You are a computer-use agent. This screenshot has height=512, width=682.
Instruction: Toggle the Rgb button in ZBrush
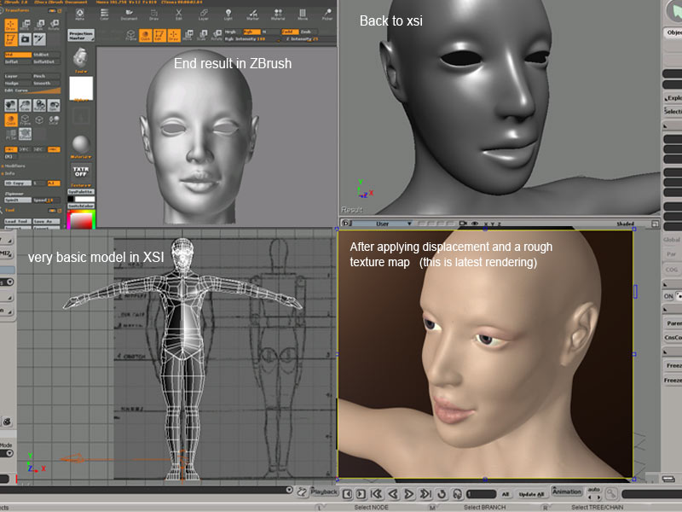click(x=251, y=32)
